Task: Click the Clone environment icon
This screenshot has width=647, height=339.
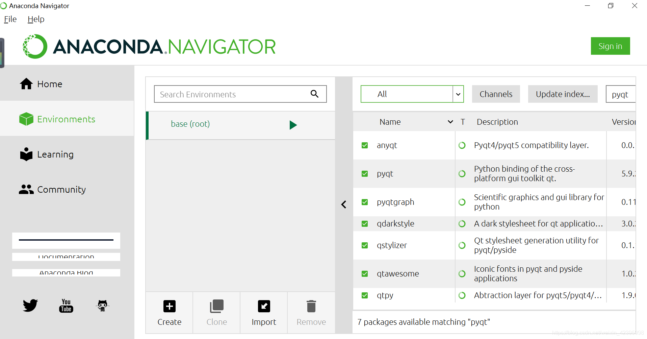Action: click(217, 306)
